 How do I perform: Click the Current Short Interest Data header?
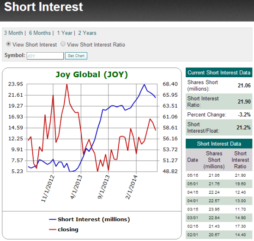point(219,72)
